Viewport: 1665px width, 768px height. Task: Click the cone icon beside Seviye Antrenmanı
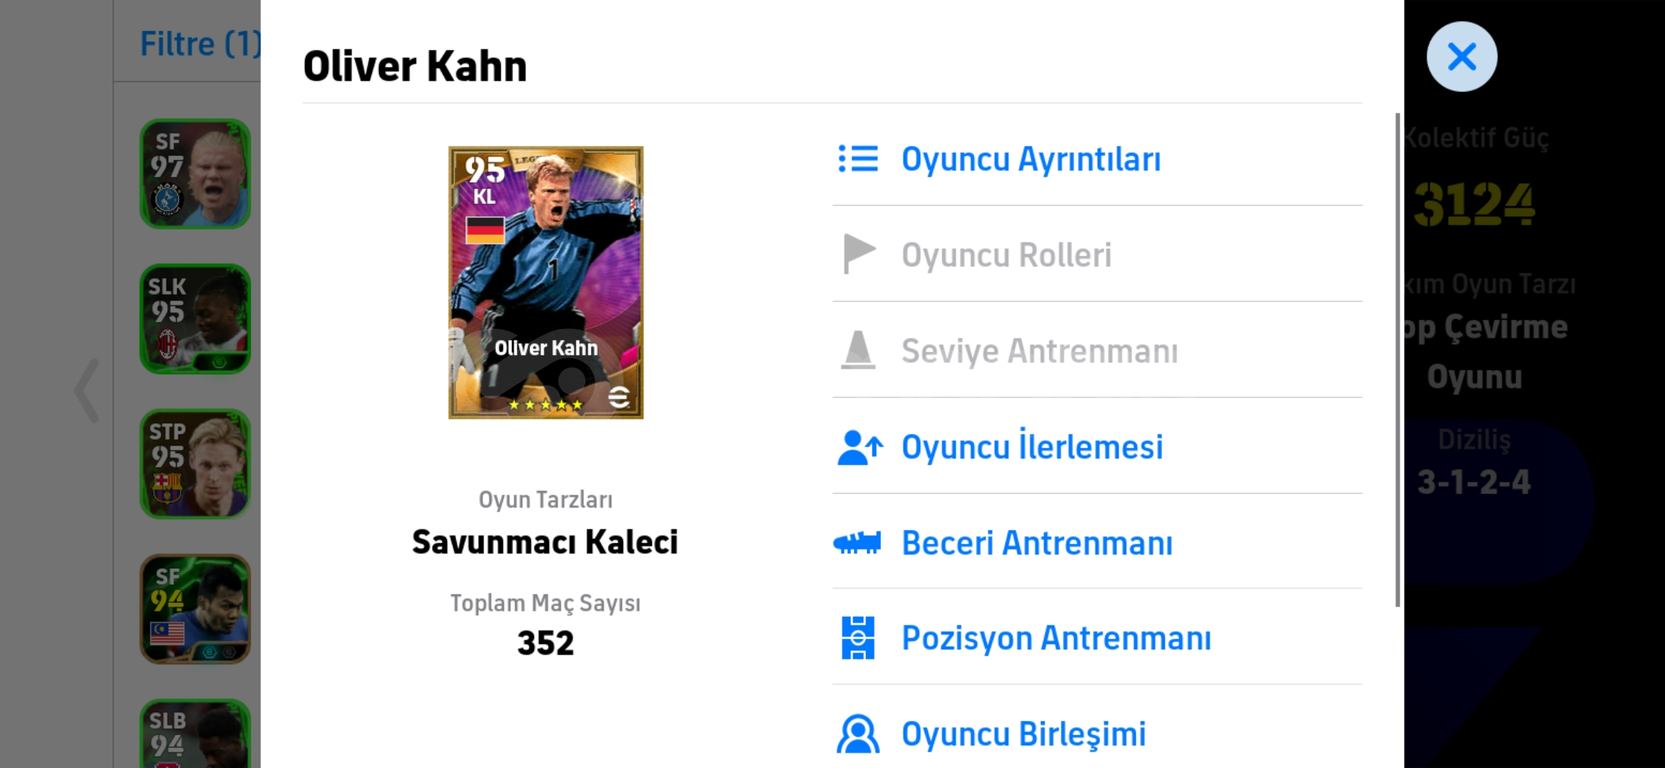858,350
